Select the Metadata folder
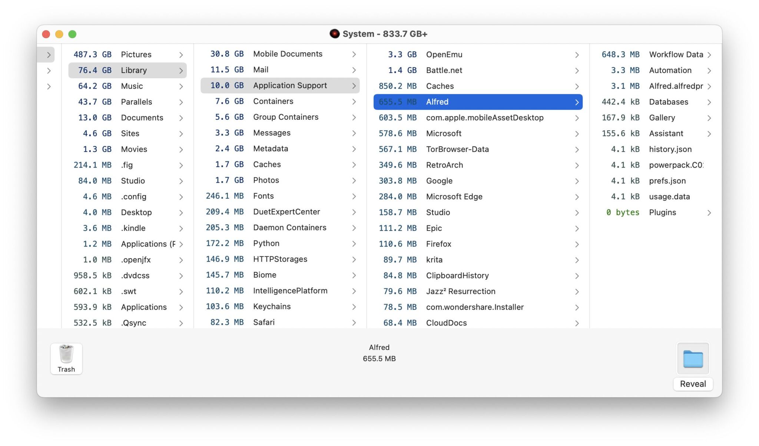 click(280, 149)
